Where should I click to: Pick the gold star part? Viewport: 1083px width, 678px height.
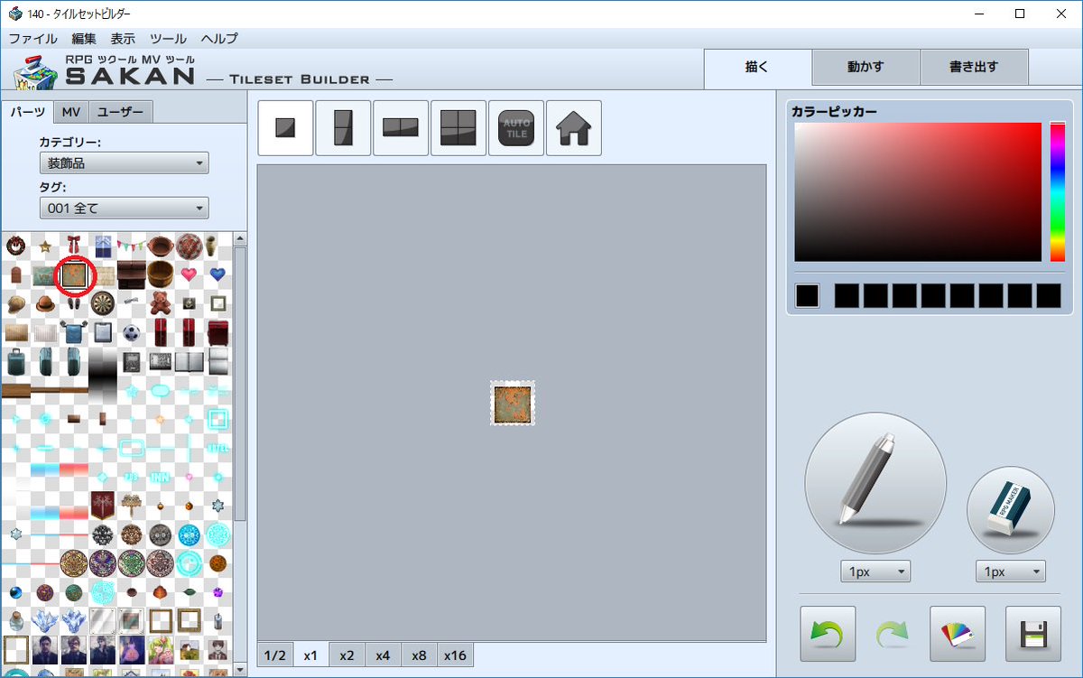(x=44, y=246)
